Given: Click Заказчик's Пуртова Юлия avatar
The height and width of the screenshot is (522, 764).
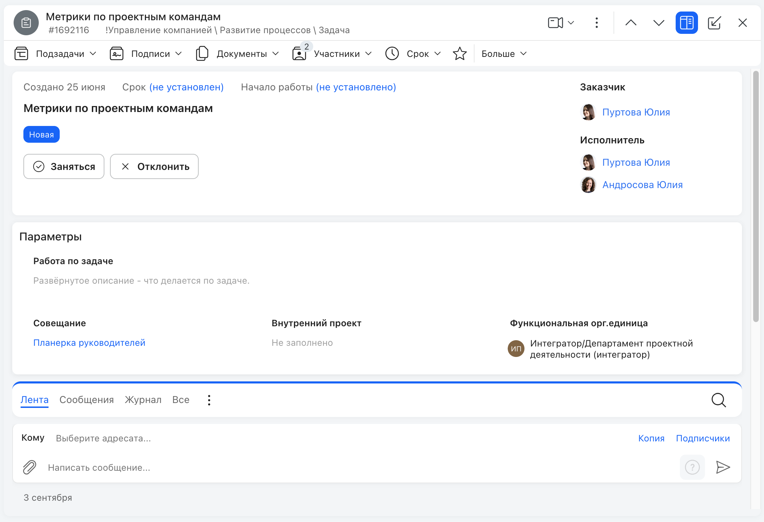Looking at the screenshot, I should click(588, 112).
